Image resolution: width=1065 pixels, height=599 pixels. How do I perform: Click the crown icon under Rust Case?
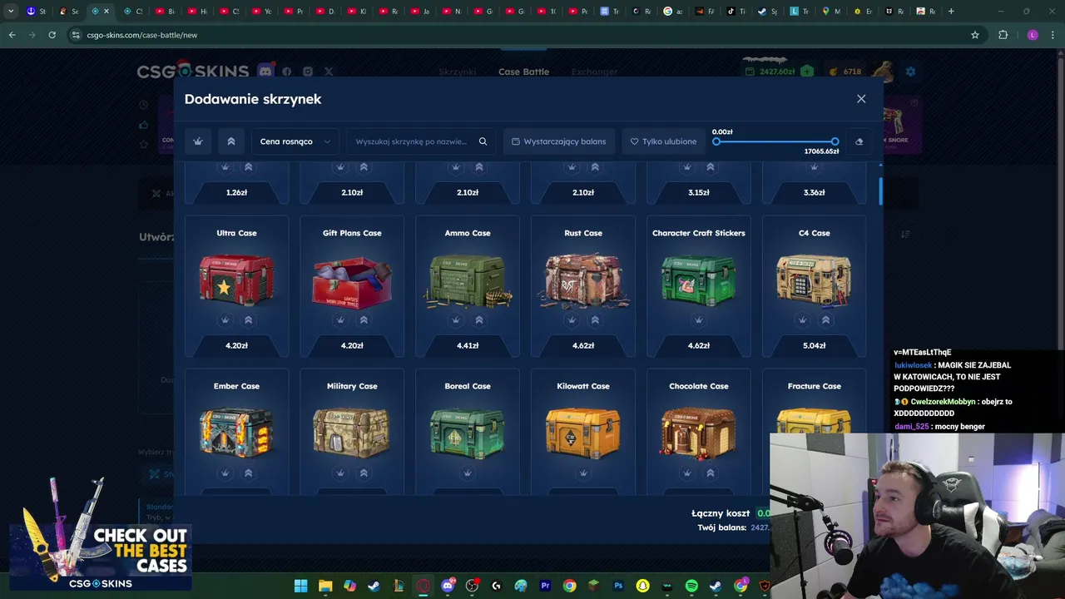[x=572, y=320]
